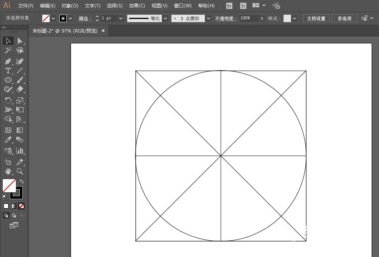Image resolution: width=379 pixels, height=257 pixels.
Task: Adjust the stroke weight stepper arrows
Action: click(x=97, y=18)
